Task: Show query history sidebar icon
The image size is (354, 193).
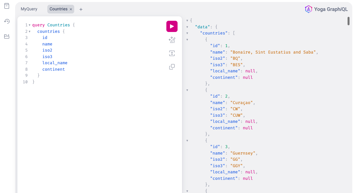Action: (x=7, y=21)
